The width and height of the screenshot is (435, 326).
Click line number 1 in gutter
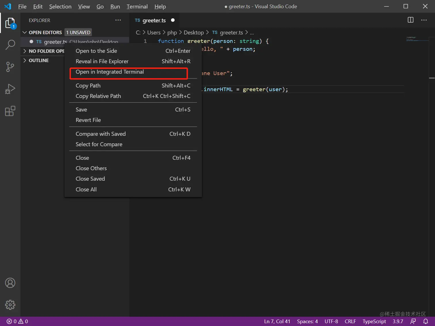coord(145,41)
